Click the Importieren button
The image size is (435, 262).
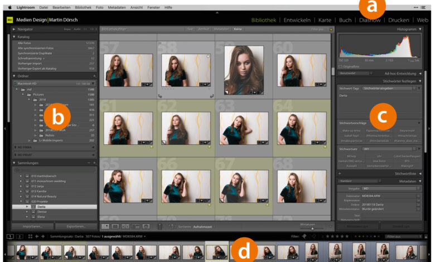32,227
